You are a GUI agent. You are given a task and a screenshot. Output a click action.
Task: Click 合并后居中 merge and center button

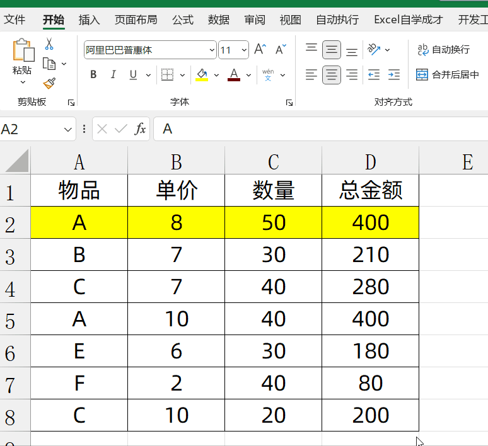tap(448, 74)
